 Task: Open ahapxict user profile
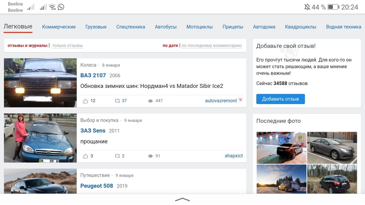click(x=234, y=156)
